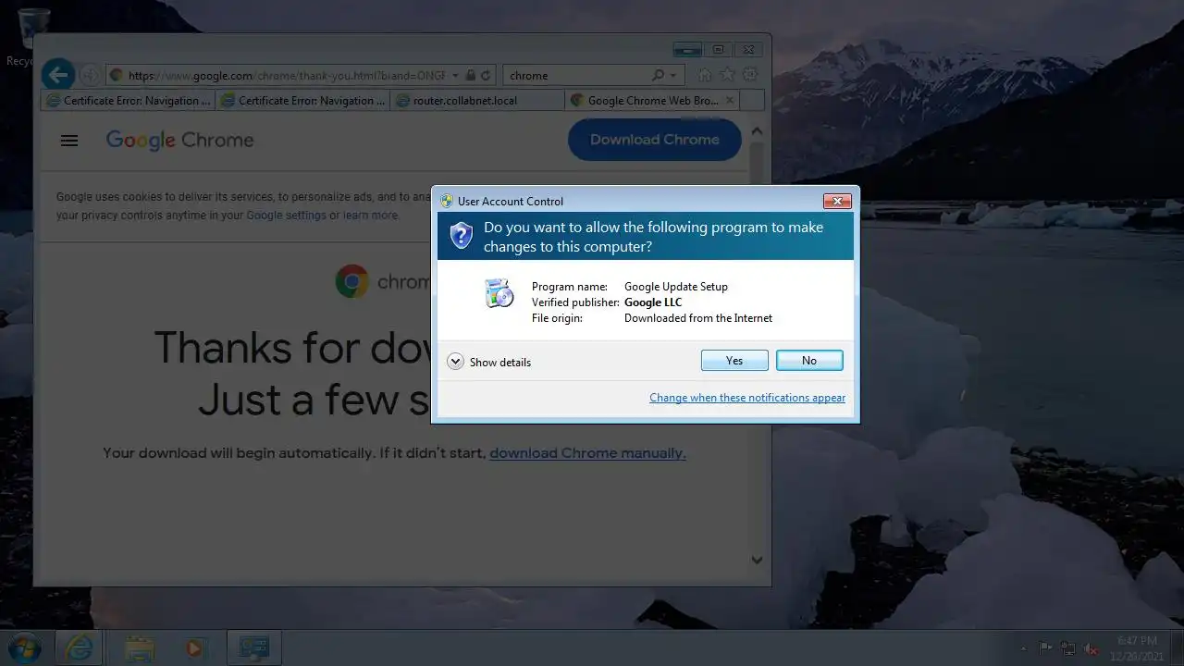1184x666 pixels.
Task: Click the security lock icon in address bar
Action: tap(471, 76)
